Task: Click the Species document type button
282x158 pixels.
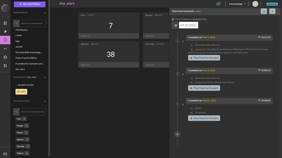Action: click(x=20, y=139)
